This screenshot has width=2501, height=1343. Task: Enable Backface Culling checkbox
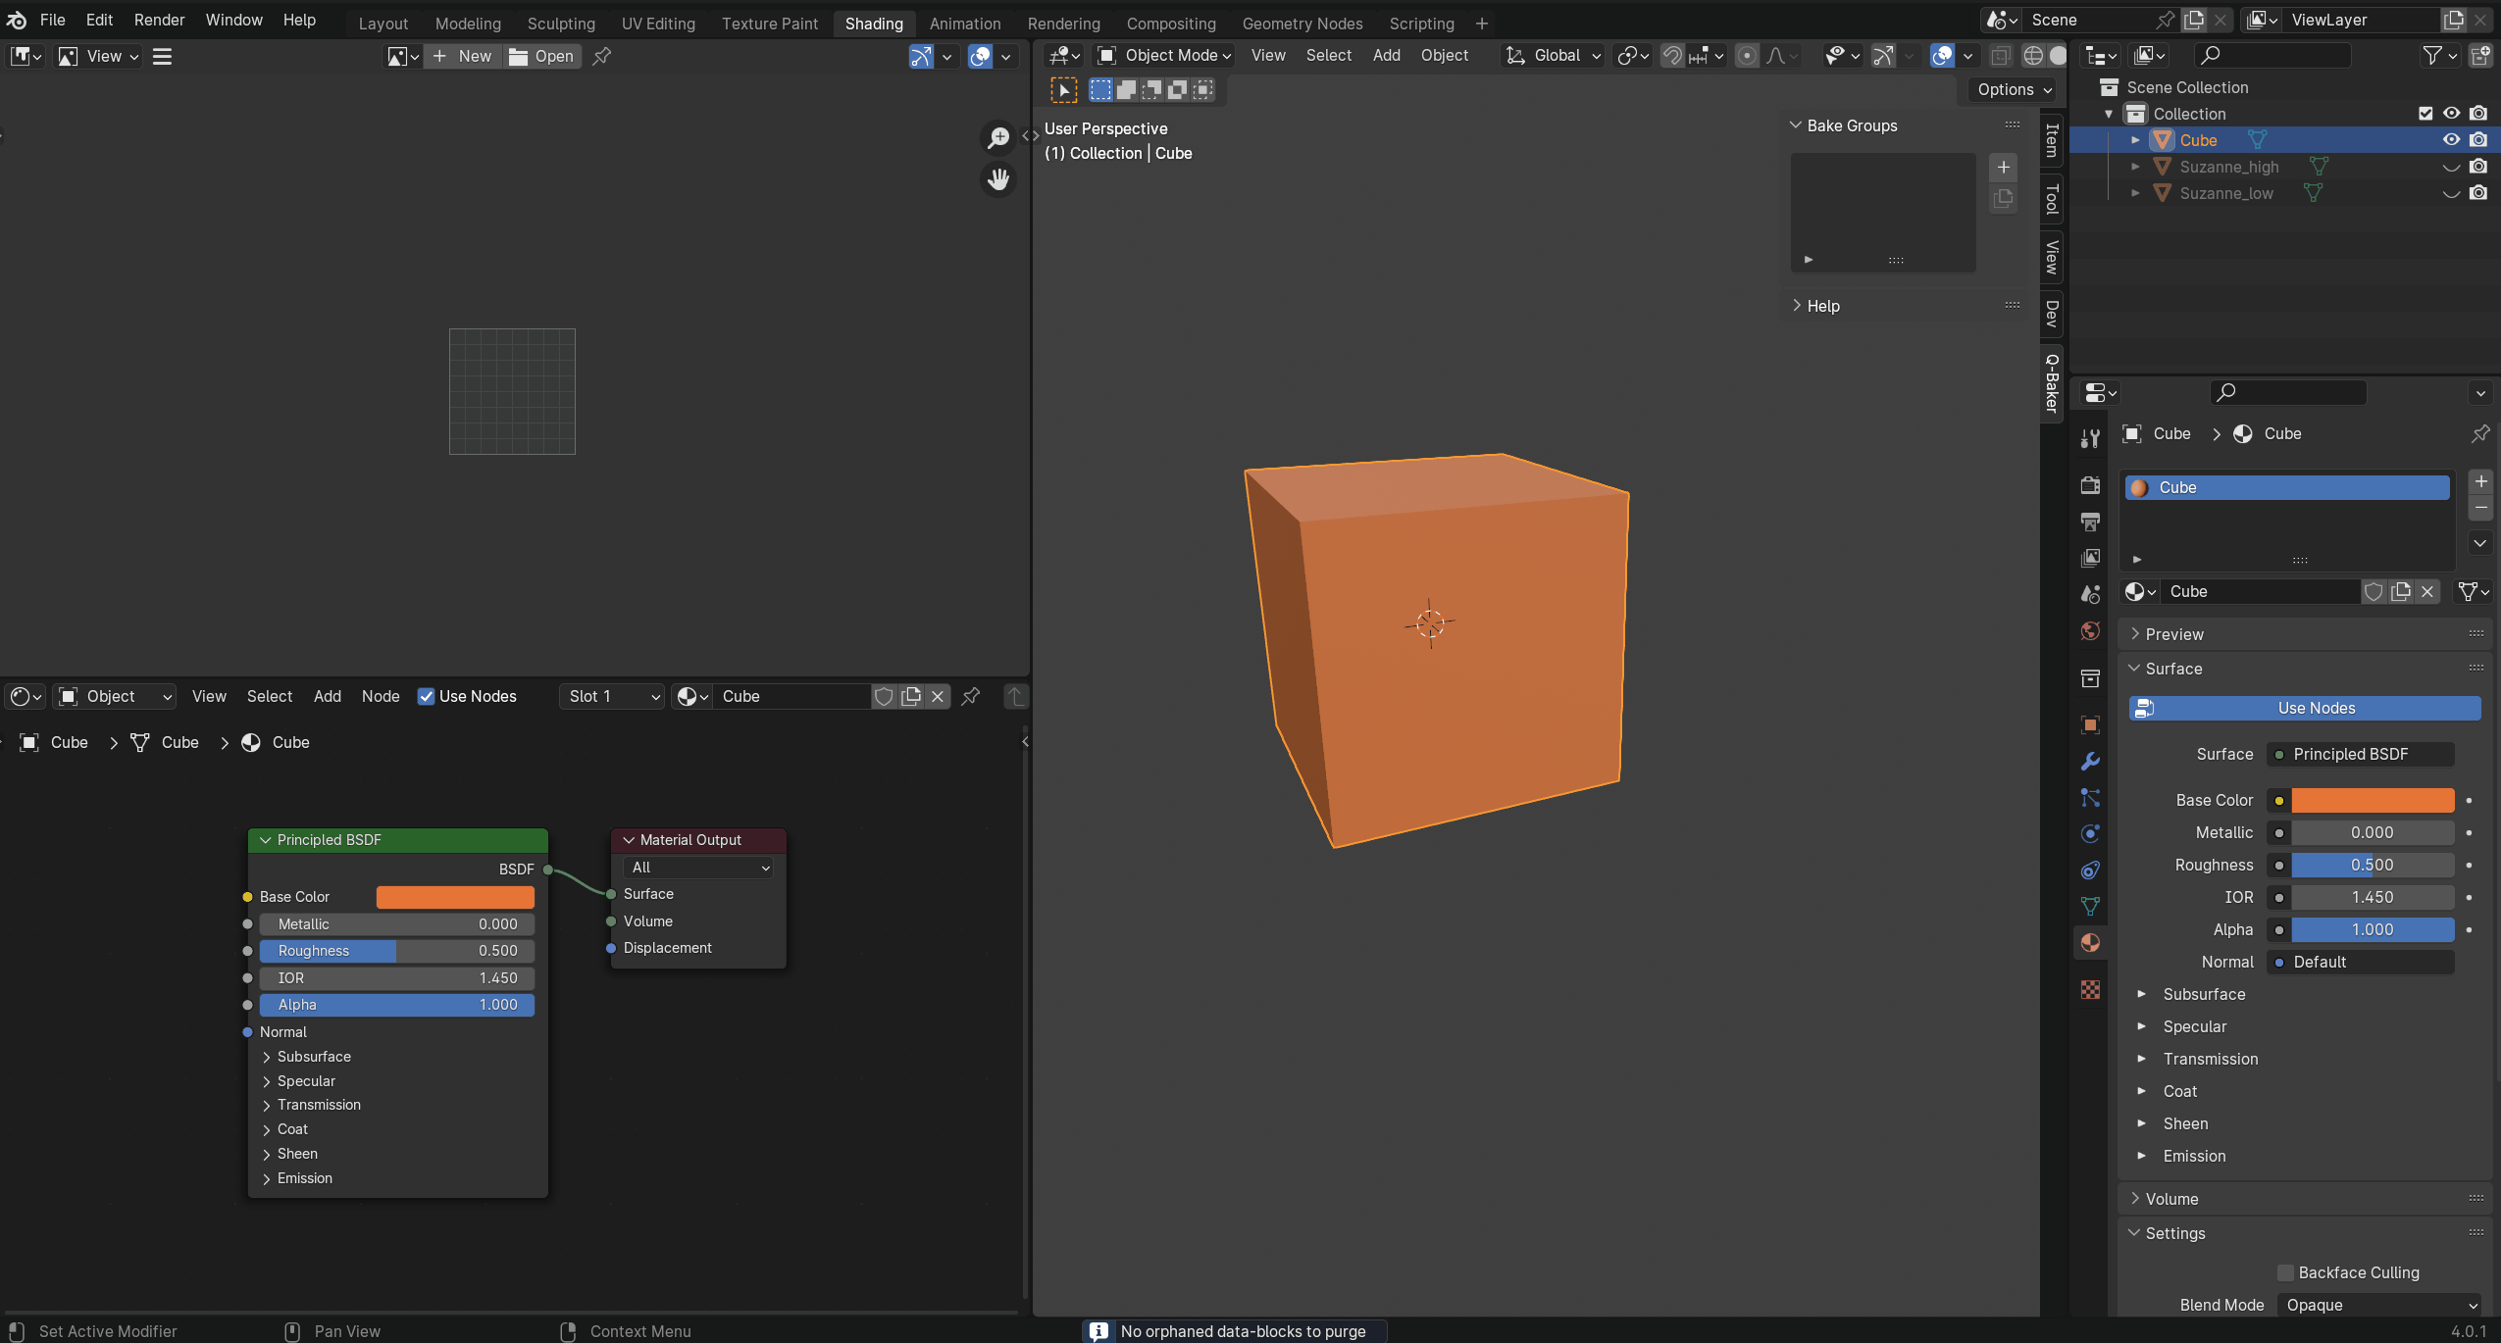pyautogui.click(x=2285, y=1272)
